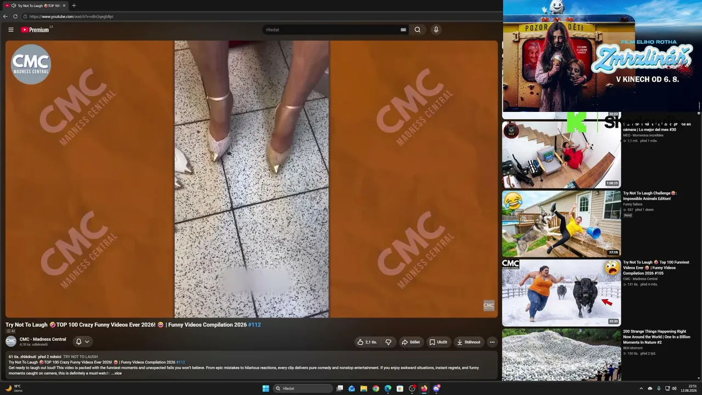702x395 pixels.
Task: Like the video with thumbs up
Action: (x=366, y=342)
